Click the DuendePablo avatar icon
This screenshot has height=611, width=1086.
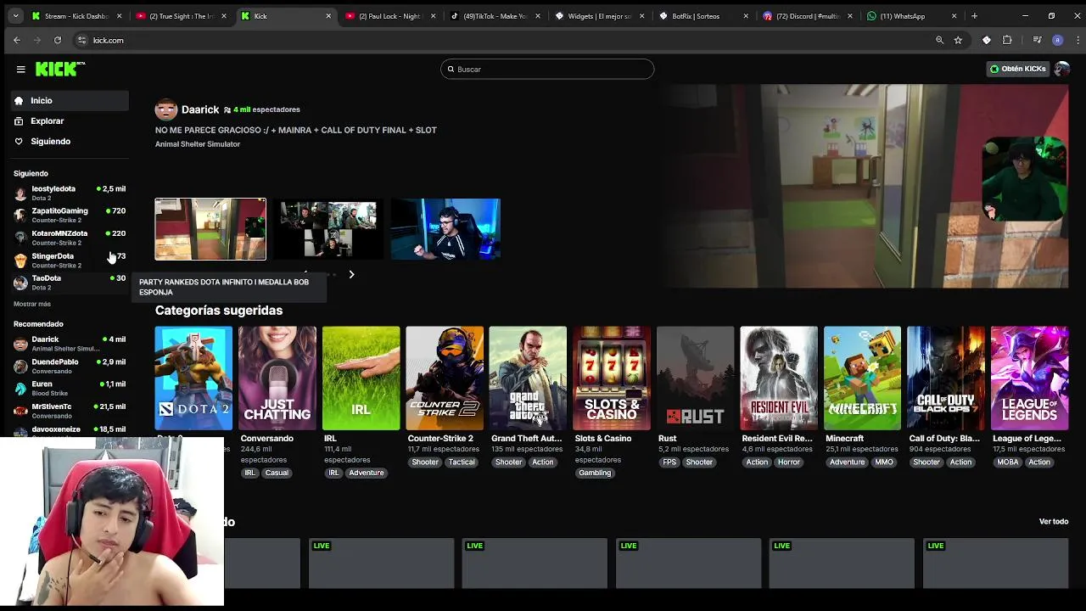tap(20, 367)
